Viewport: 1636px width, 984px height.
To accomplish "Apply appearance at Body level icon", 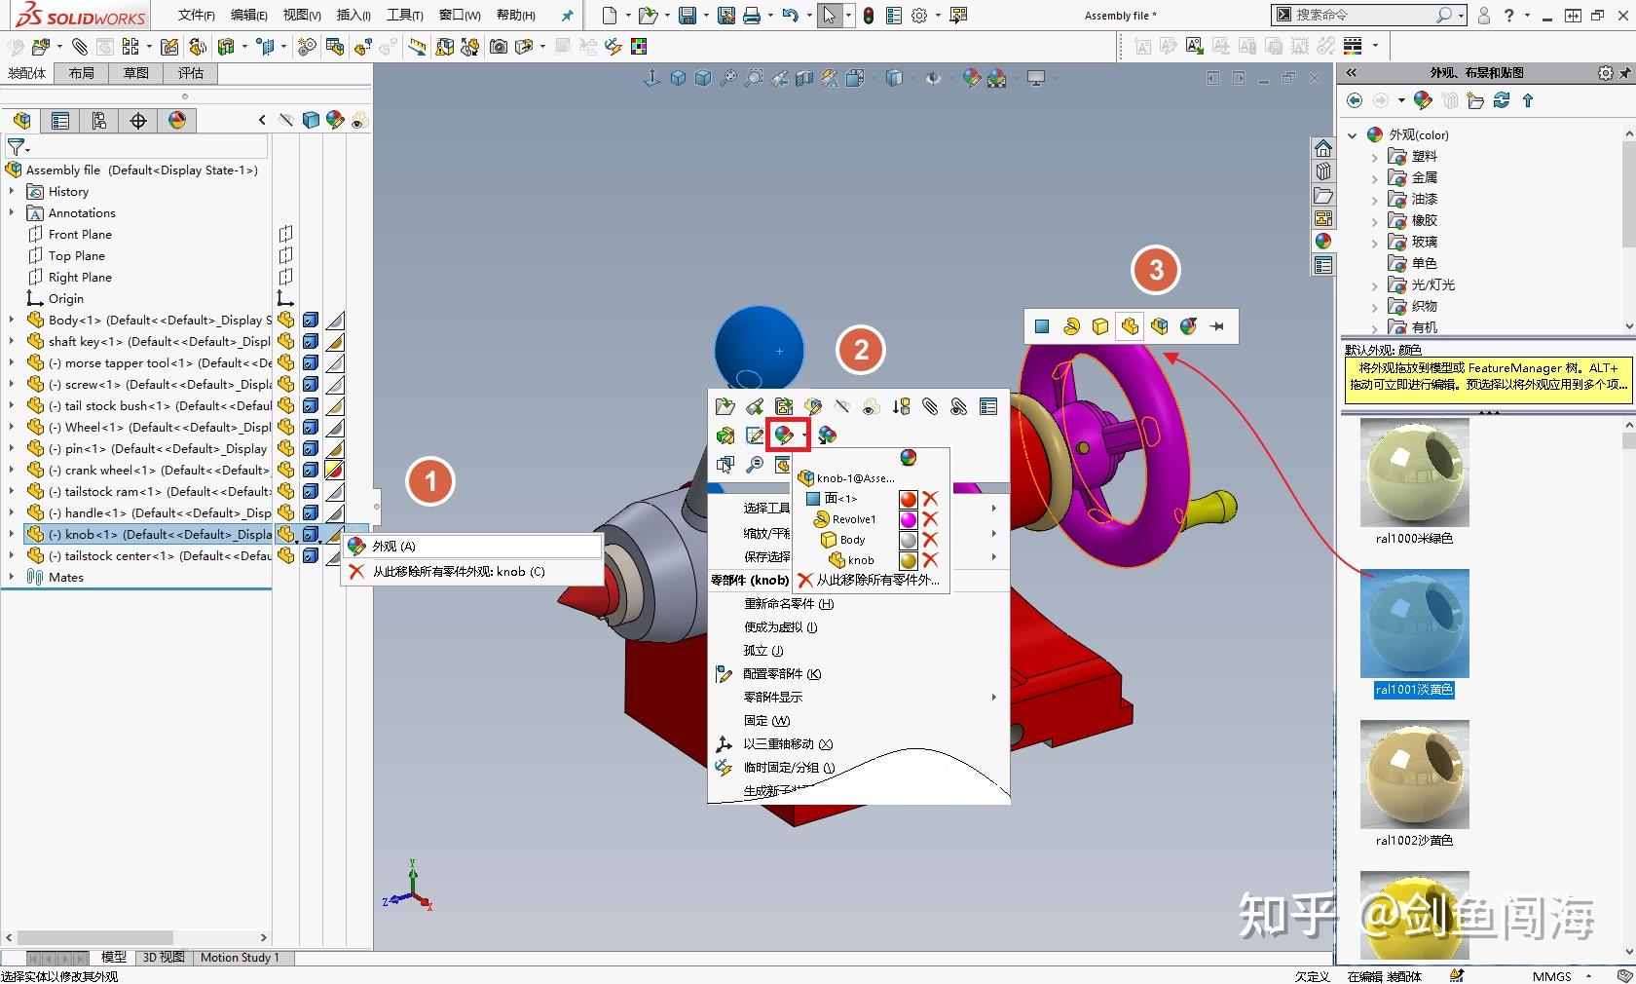I will point(1100,326).
